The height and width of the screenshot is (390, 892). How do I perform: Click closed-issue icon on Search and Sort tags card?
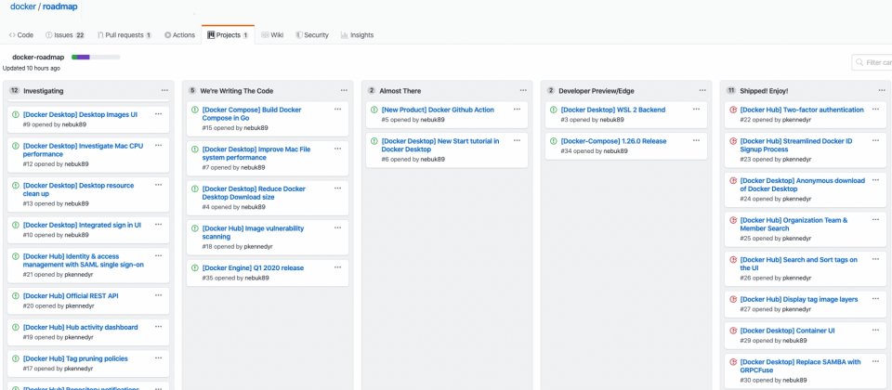coord(733,260)
